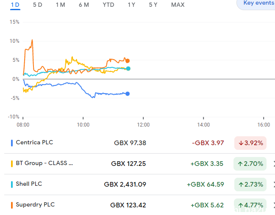Switch to the 6 M range tab

coord(84,5)
